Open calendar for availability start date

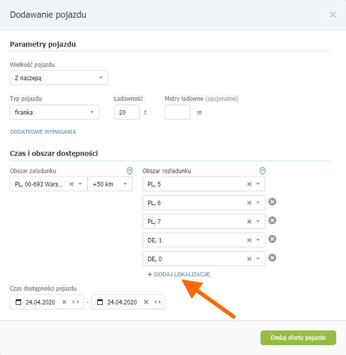(18, 302)
